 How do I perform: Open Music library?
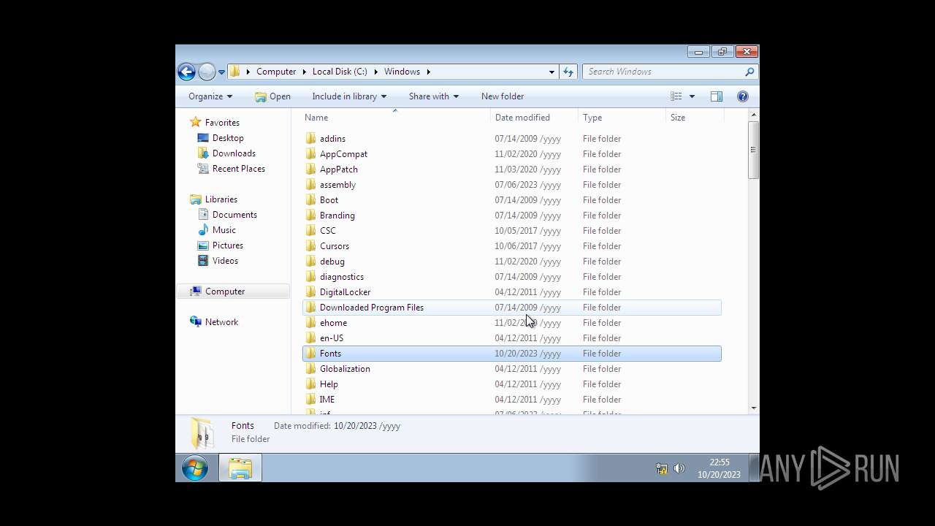pos(224,230)
